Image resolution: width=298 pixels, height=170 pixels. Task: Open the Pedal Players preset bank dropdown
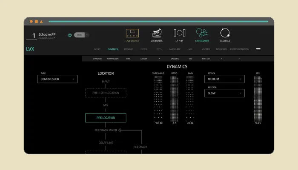47,38
